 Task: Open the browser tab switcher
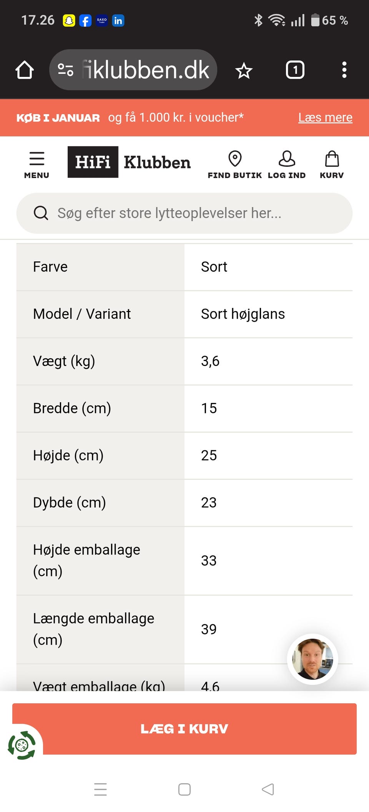pyautogui.click(x=295, y=70)
